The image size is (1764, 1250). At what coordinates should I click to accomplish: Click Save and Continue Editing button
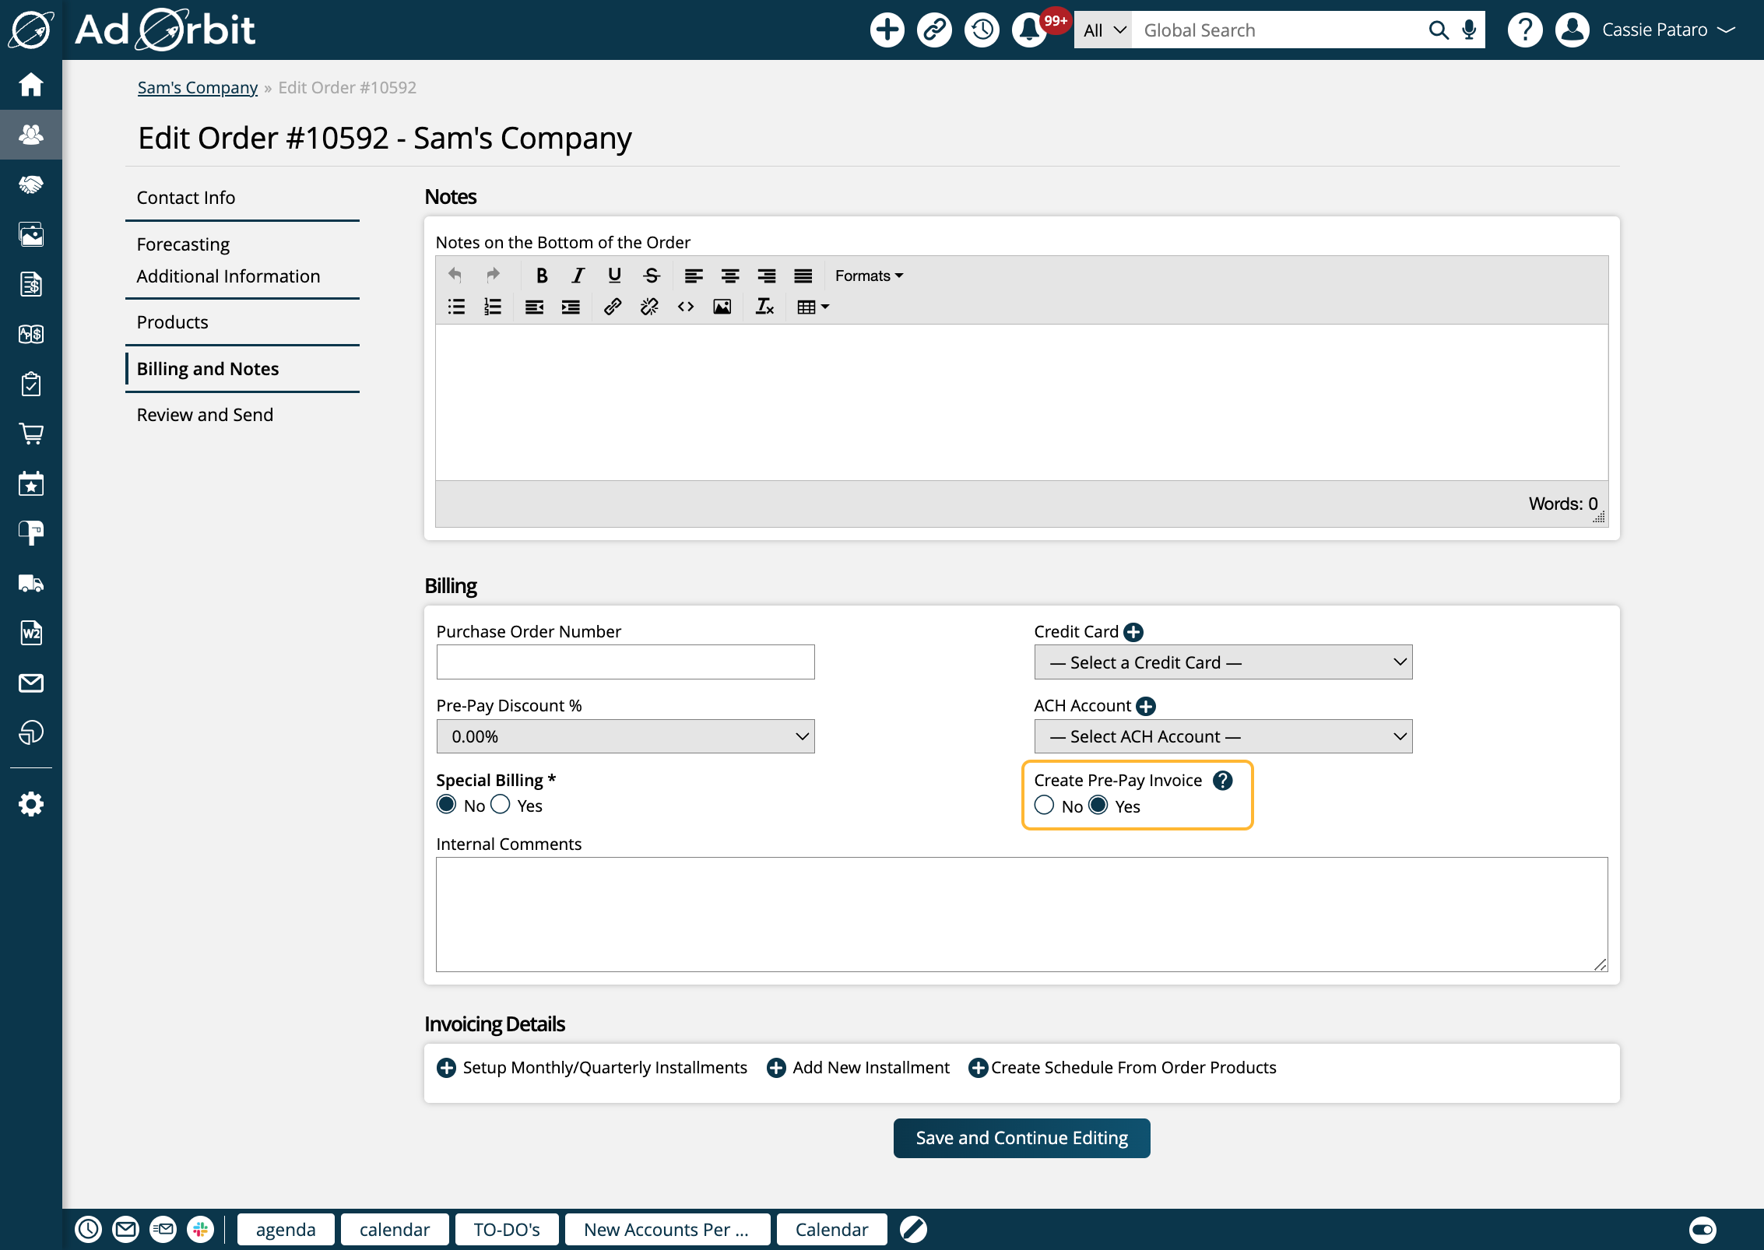coord(1021,1138)
